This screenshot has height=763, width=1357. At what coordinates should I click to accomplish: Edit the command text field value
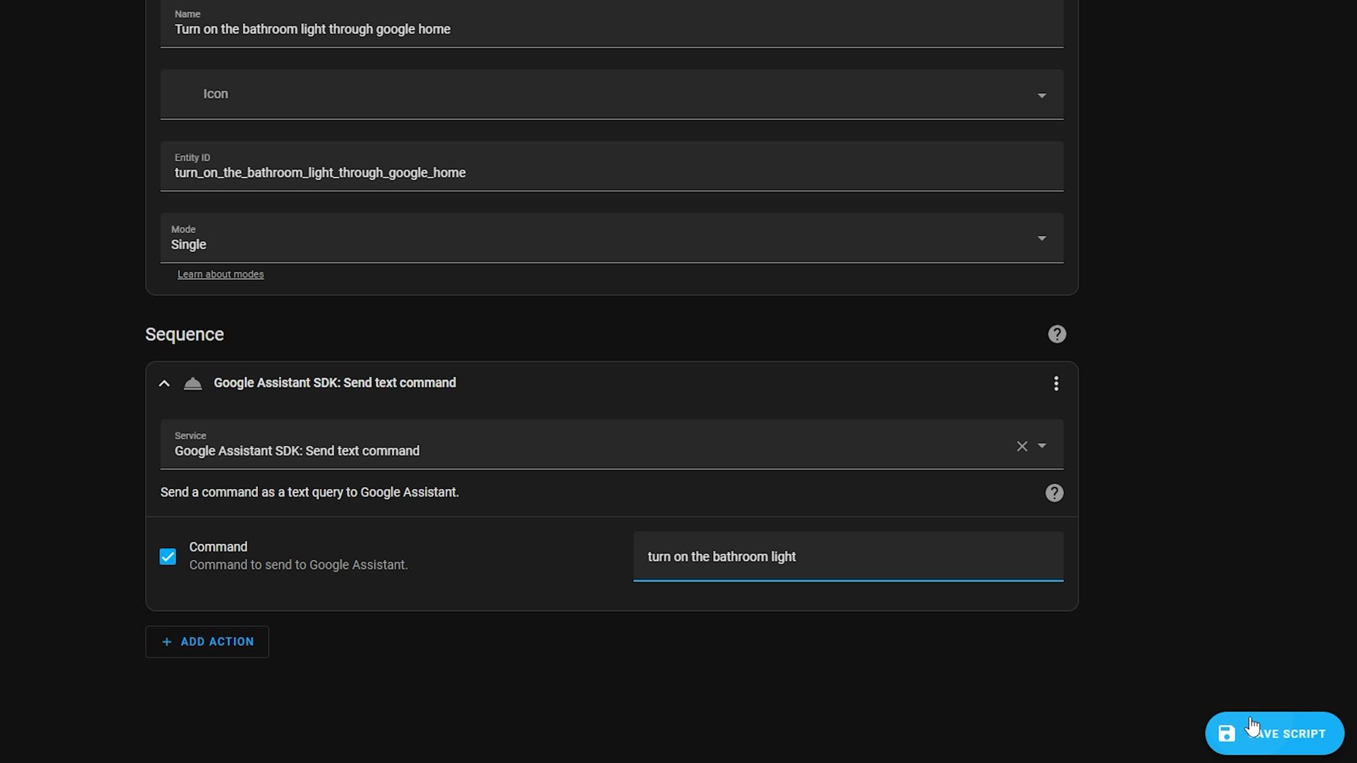click(x=847, y=556)
